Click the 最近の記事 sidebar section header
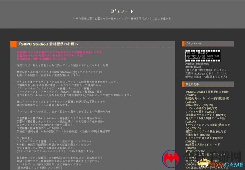245x170 pixels. point(208,84)
